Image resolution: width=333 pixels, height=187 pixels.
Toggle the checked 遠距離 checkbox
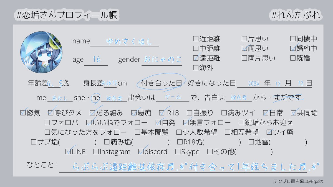(196, 58)
